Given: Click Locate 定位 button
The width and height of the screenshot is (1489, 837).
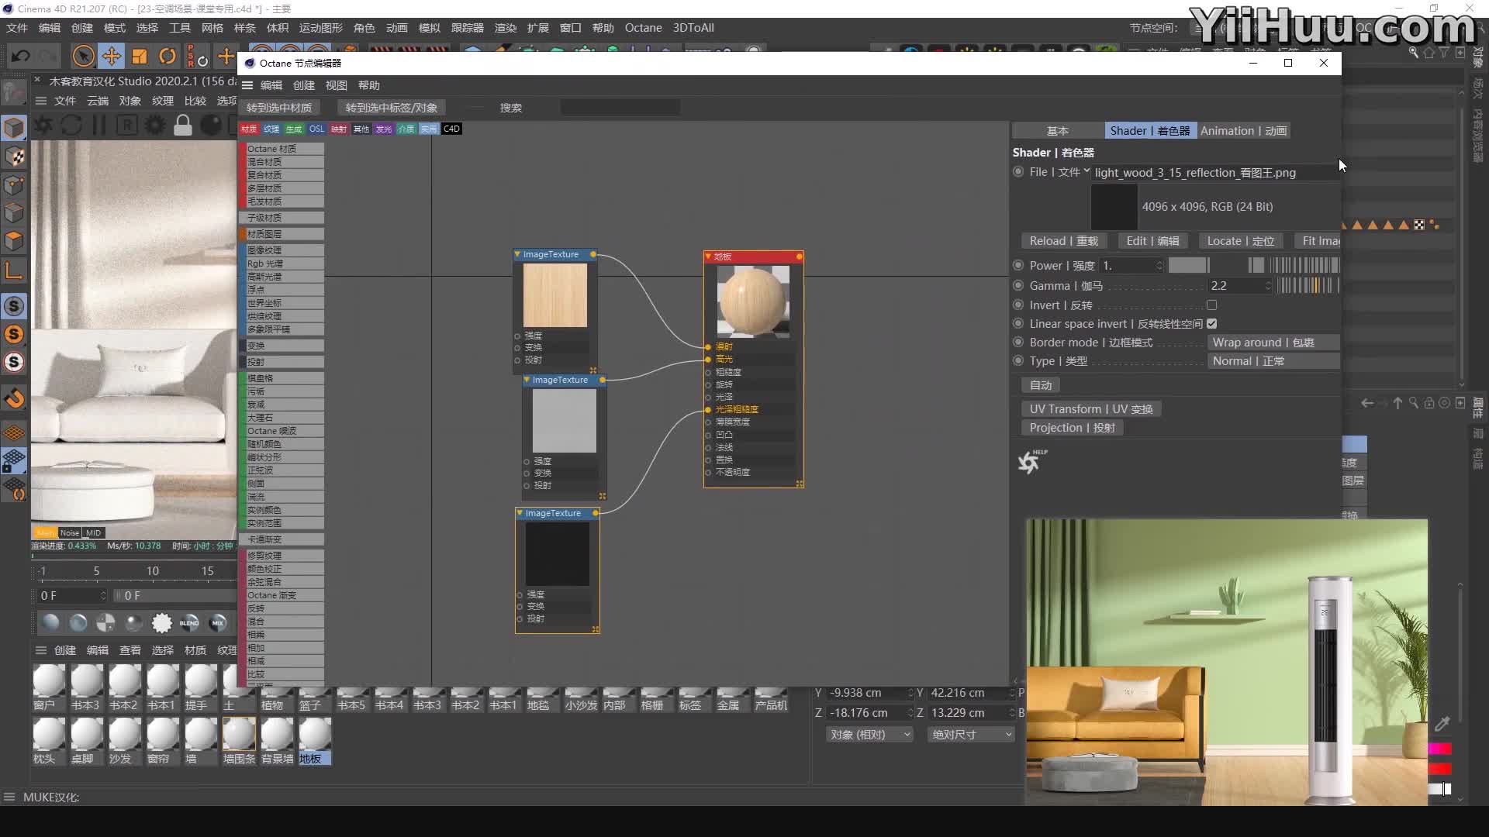Looking at the screenshot, I should click(x=1240, y=241).
